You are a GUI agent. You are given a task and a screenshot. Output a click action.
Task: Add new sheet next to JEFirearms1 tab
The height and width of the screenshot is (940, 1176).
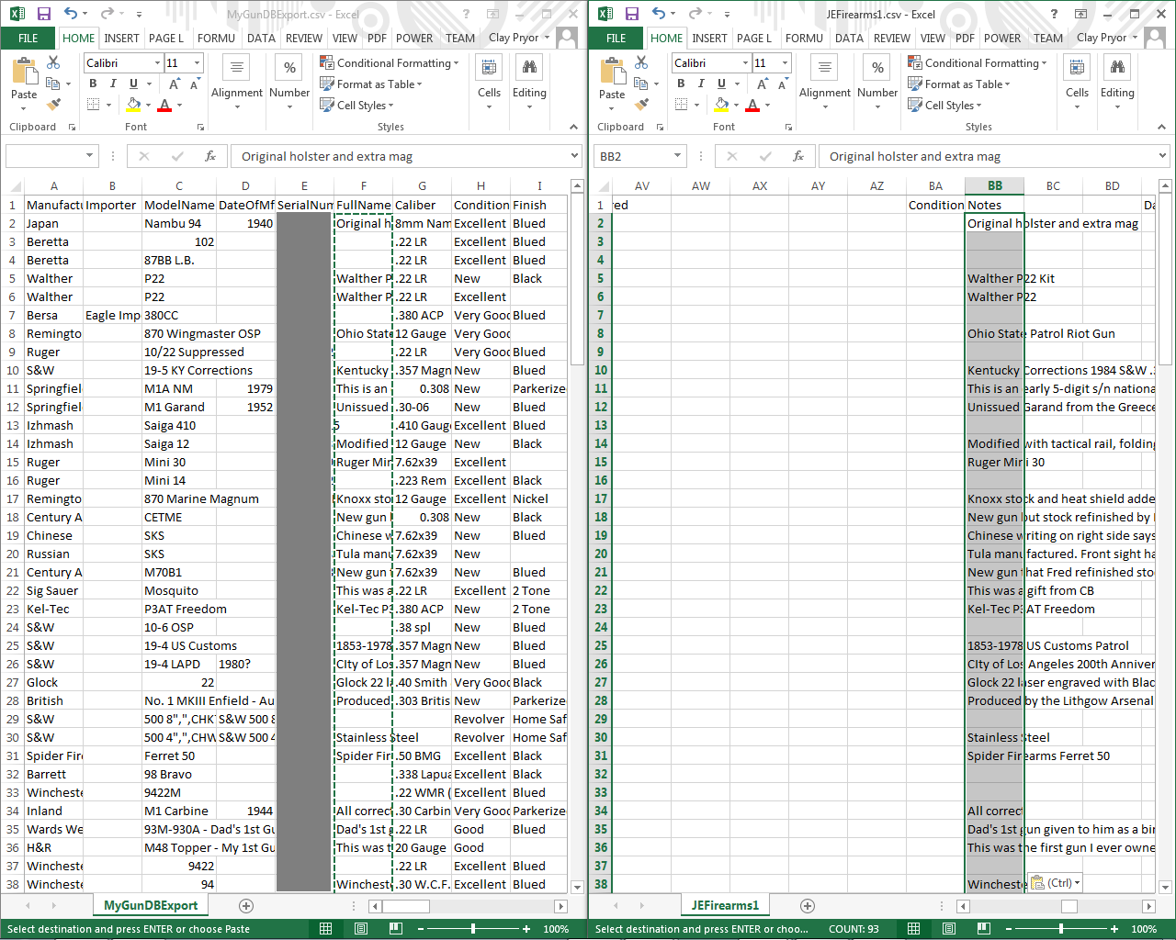coord(808,905)
